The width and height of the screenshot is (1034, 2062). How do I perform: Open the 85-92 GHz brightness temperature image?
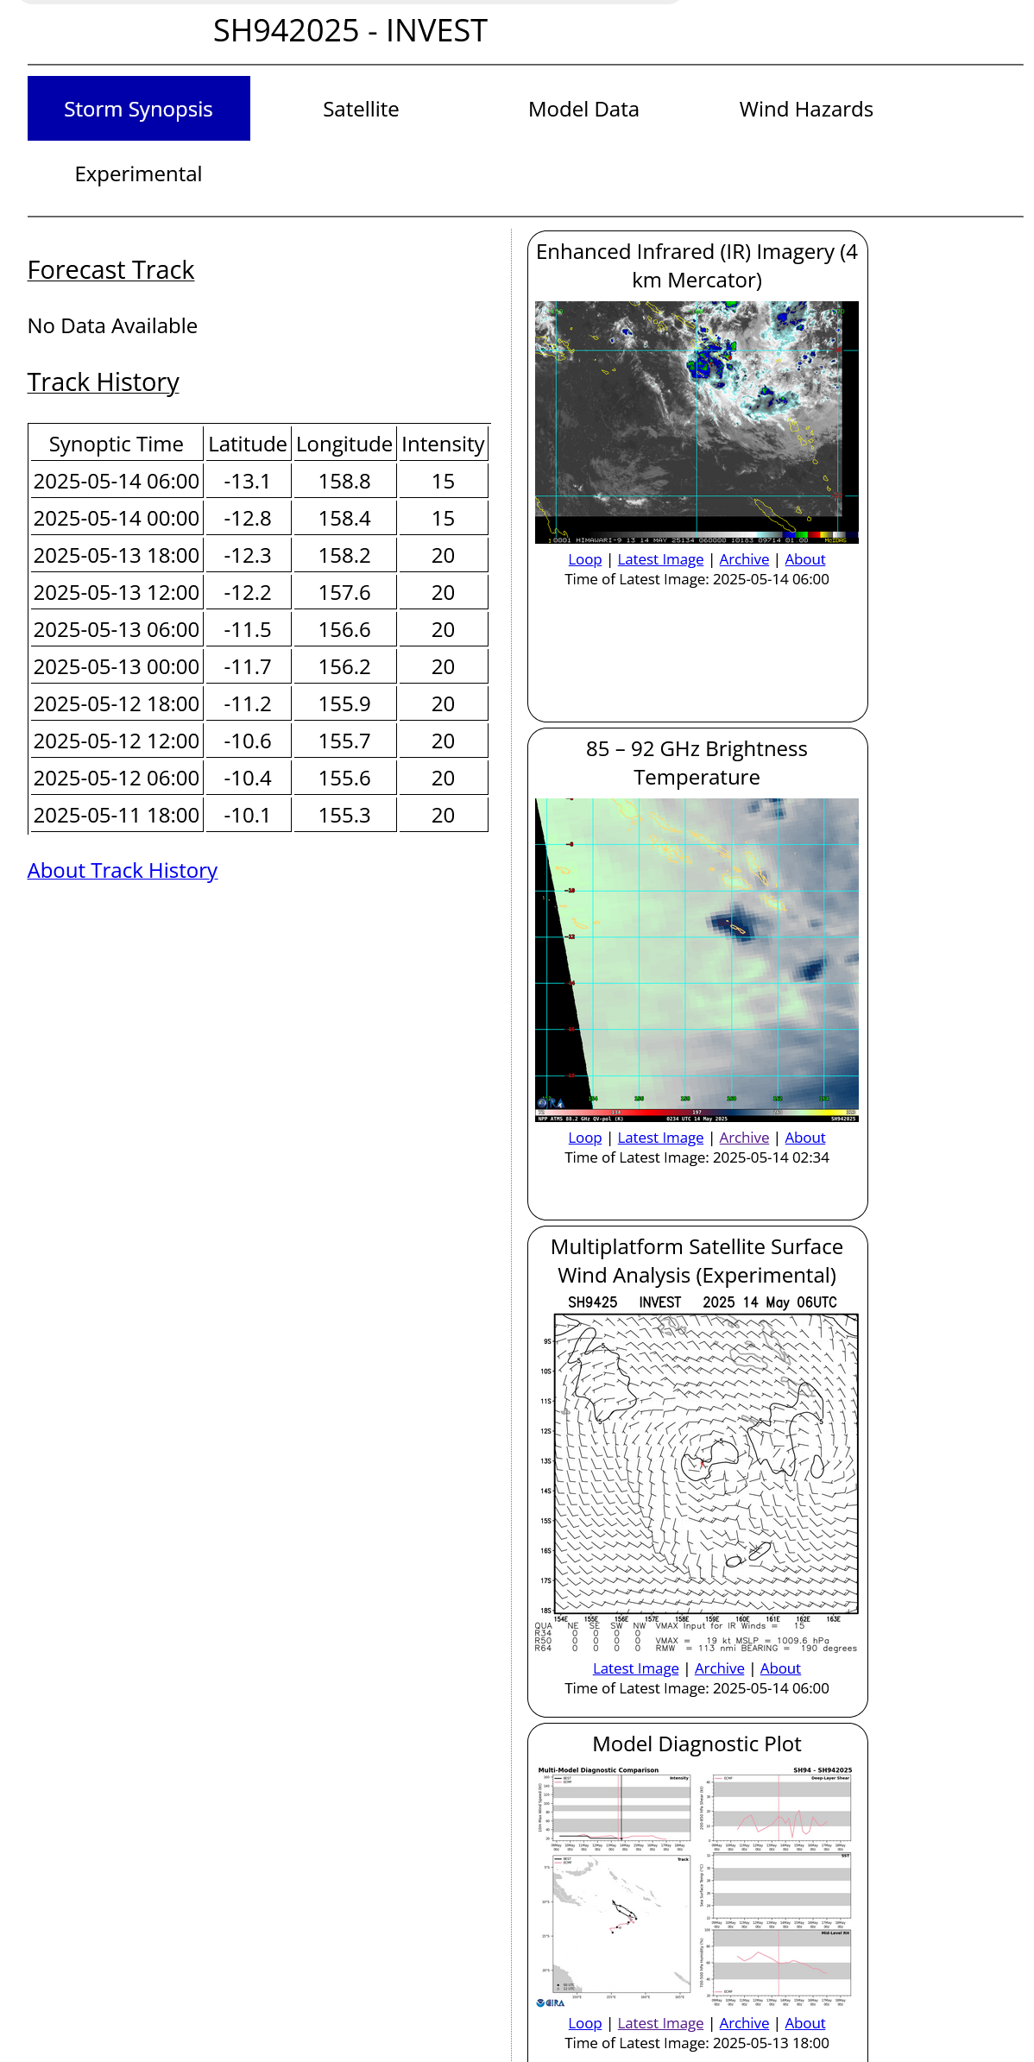(x=697, y=960)
